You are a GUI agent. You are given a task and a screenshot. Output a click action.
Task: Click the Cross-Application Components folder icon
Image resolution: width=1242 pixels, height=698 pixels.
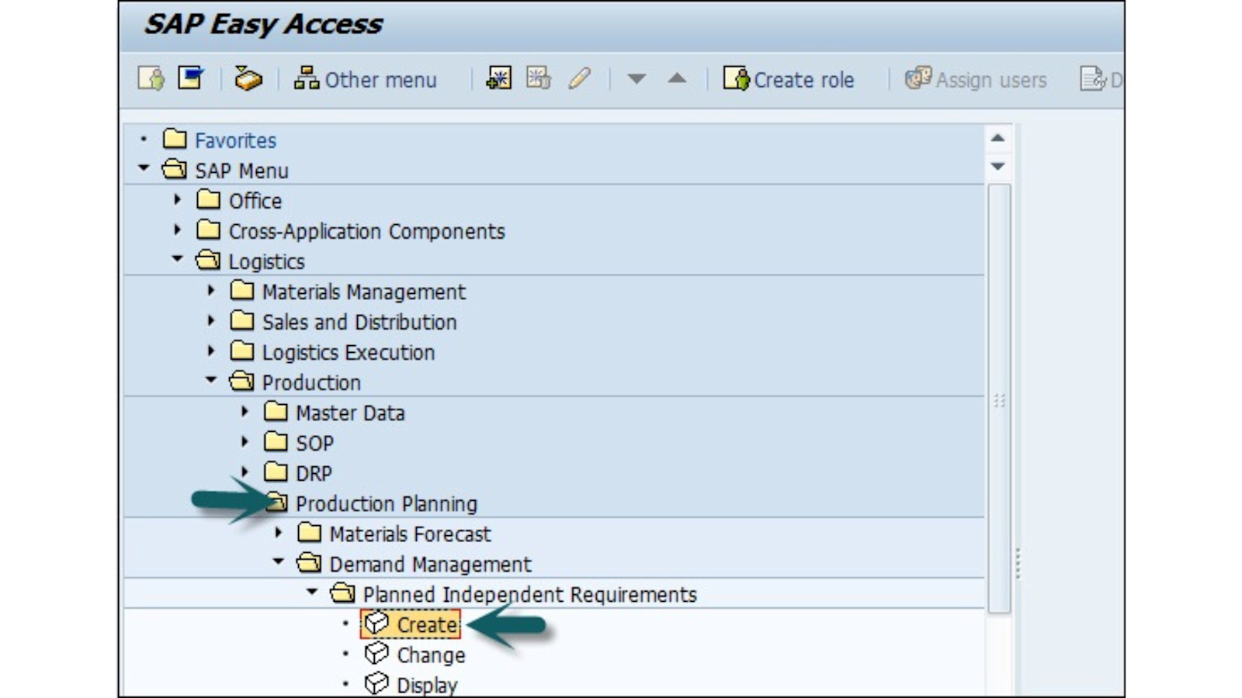208,230
